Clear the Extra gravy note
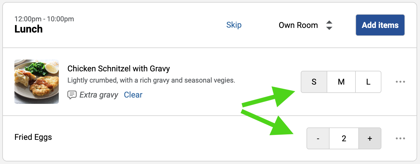 click(x=133, y=95)
